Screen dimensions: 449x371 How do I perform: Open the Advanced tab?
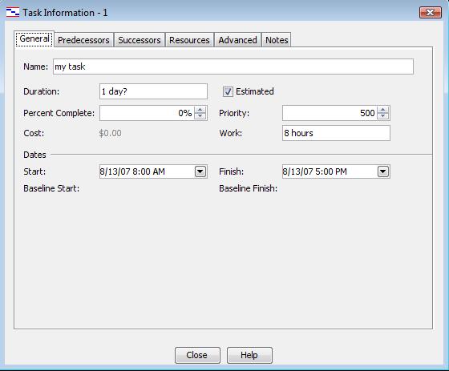(x=237, y=40)
